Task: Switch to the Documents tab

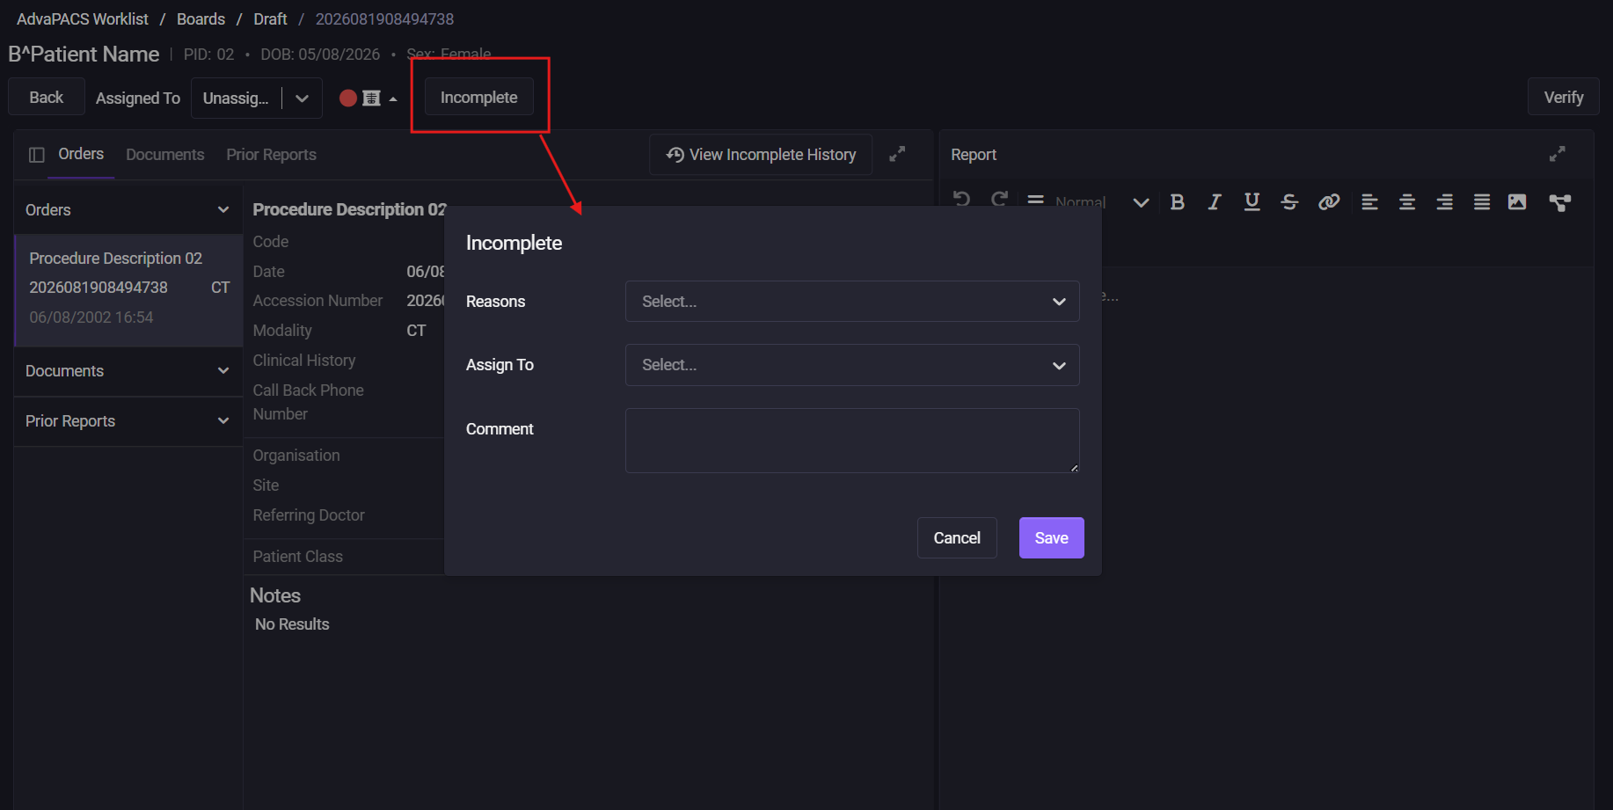Action: pyautogui.click(x=165, y=155)
